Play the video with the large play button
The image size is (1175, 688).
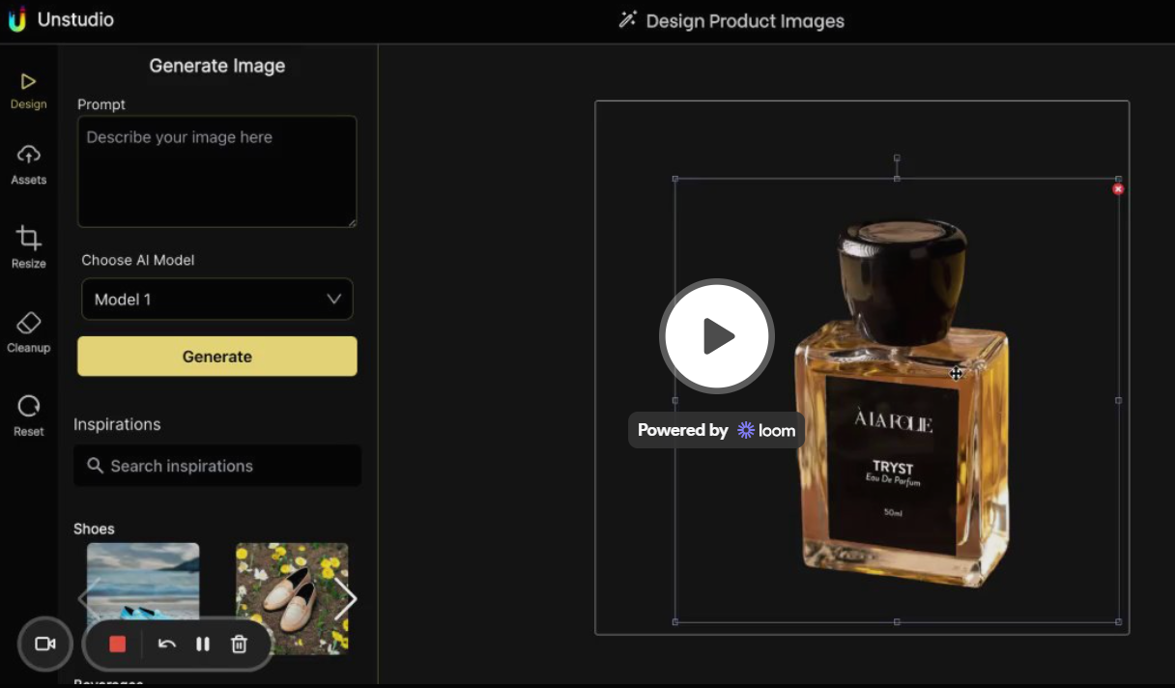(x=717, y=336)
